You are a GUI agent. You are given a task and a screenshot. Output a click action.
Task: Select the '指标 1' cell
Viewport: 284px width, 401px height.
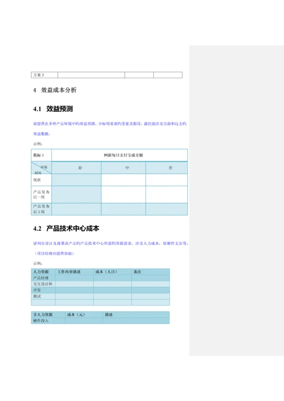tap(41, 155)
